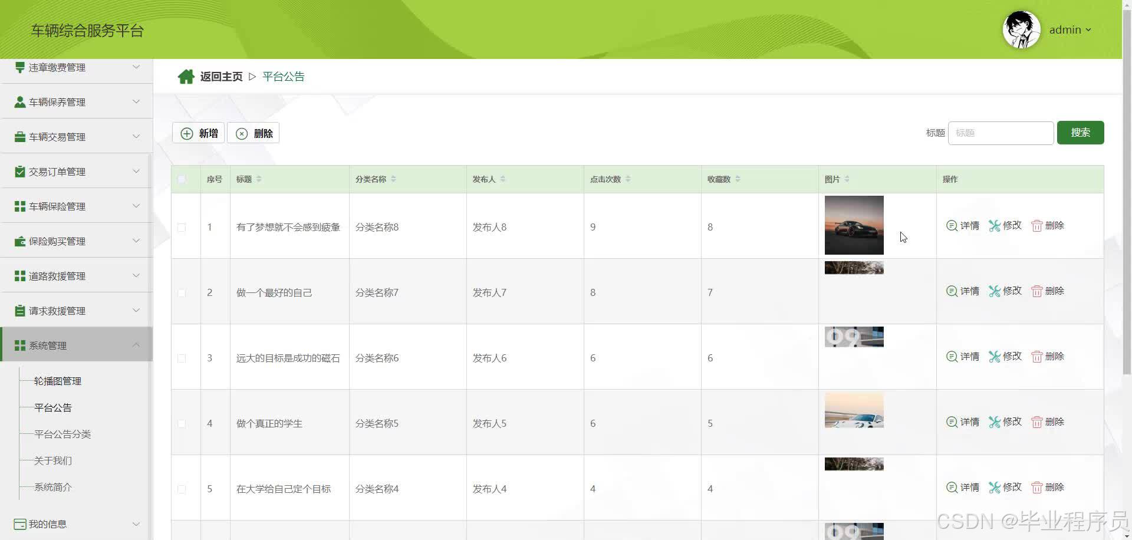Sort by 点击次数 column arrows
1132x540 pixels.
[x=628, y=179]
